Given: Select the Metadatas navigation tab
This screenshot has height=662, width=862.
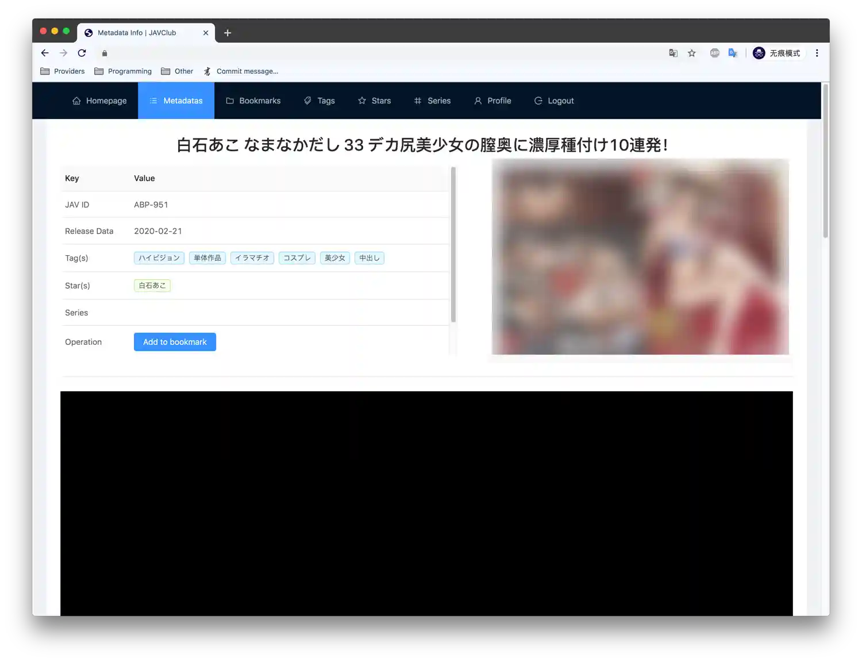Looking at the screenshot, I should click(x=176, y=101).
